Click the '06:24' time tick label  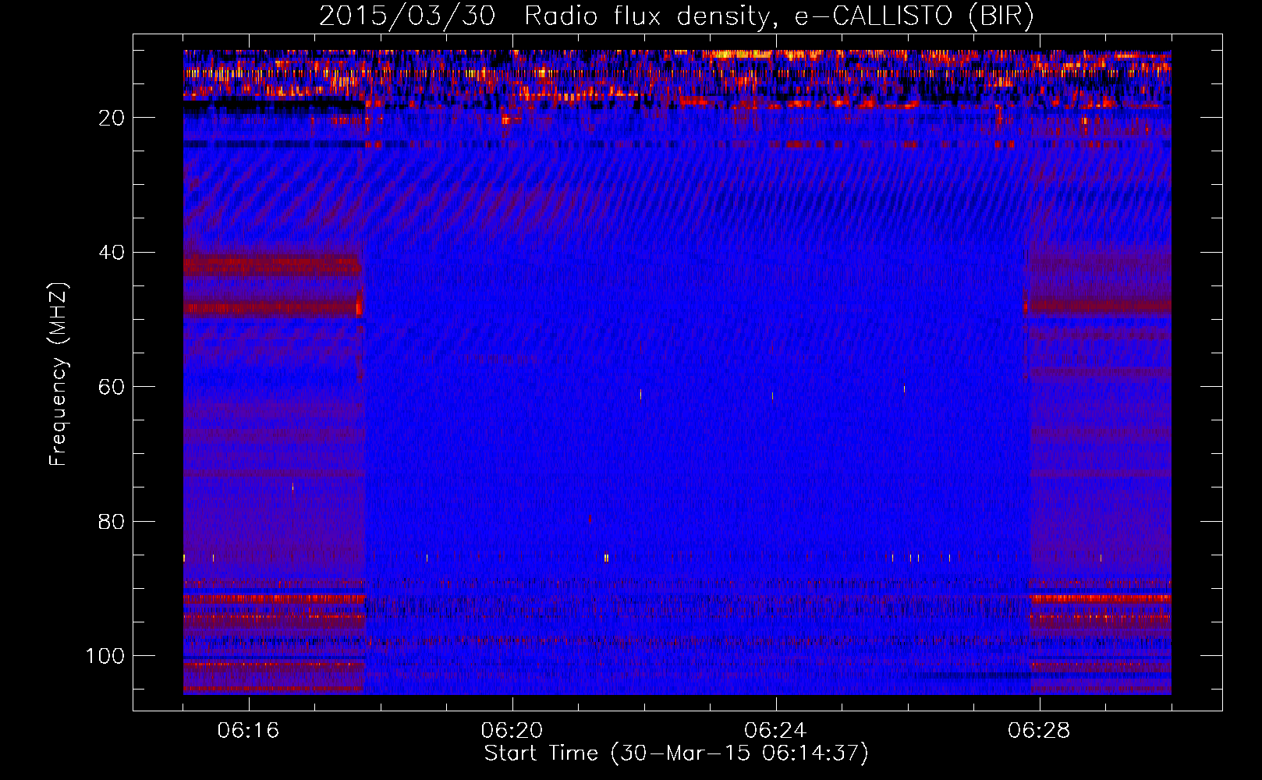point(775,731)
